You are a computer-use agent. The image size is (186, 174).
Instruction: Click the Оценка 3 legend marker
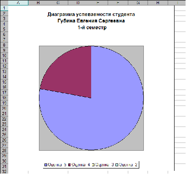93,165
